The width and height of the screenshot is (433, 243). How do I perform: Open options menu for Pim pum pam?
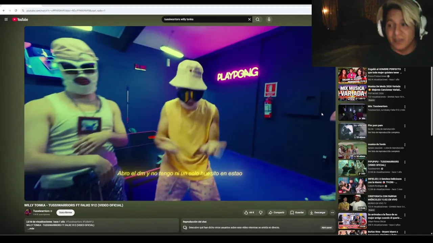coord(405,126)
